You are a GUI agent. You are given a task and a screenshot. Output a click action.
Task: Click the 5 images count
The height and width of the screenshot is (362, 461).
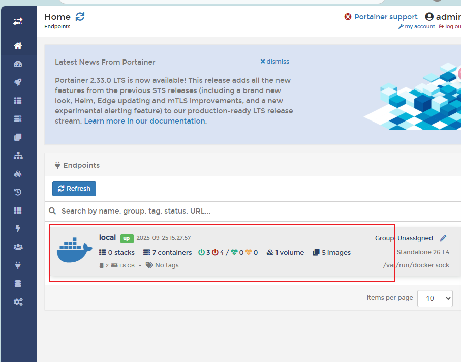332,252
